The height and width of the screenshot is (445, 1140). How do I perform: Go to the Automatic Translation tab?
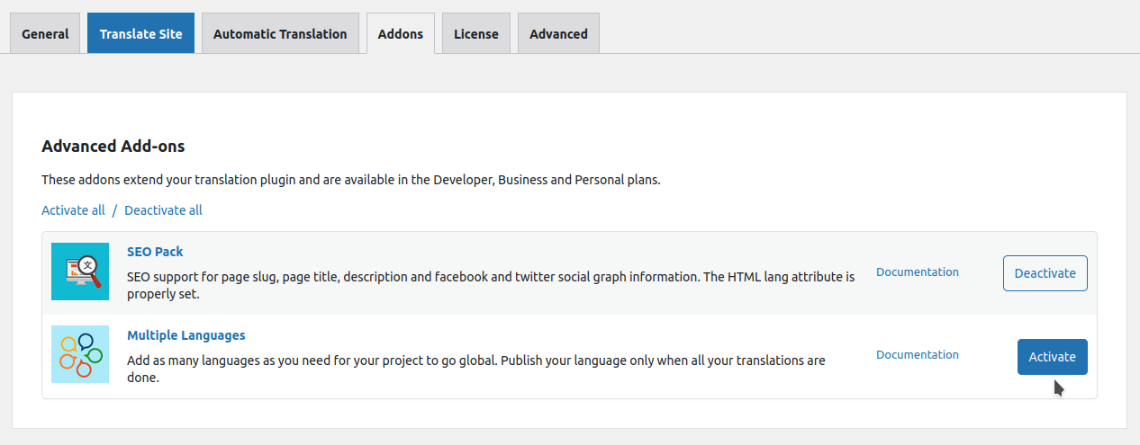click(280, 33)
